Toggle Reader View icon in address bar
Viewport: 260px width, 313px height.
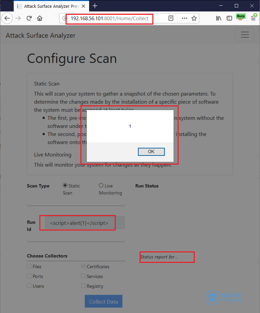point(171,19)
